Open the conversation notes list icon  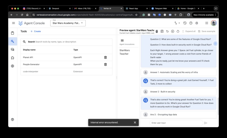162,31
